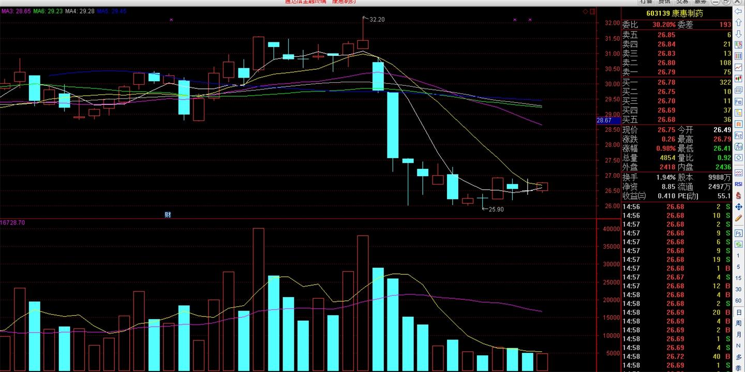Click the 现价 current price 26.75
This screenshot has height=372, width=745.
(666, 130)
